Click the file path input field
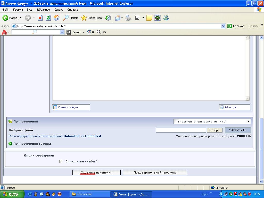264x198 pixels. (181, 130)
